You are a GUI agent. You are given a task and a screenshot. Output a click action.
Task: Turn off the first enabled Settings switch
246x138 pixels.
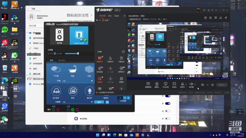click(168, 96)
